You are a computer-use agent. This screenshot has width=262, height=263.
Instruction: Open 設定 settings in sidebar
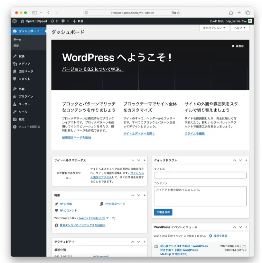(x=21, y=119)
